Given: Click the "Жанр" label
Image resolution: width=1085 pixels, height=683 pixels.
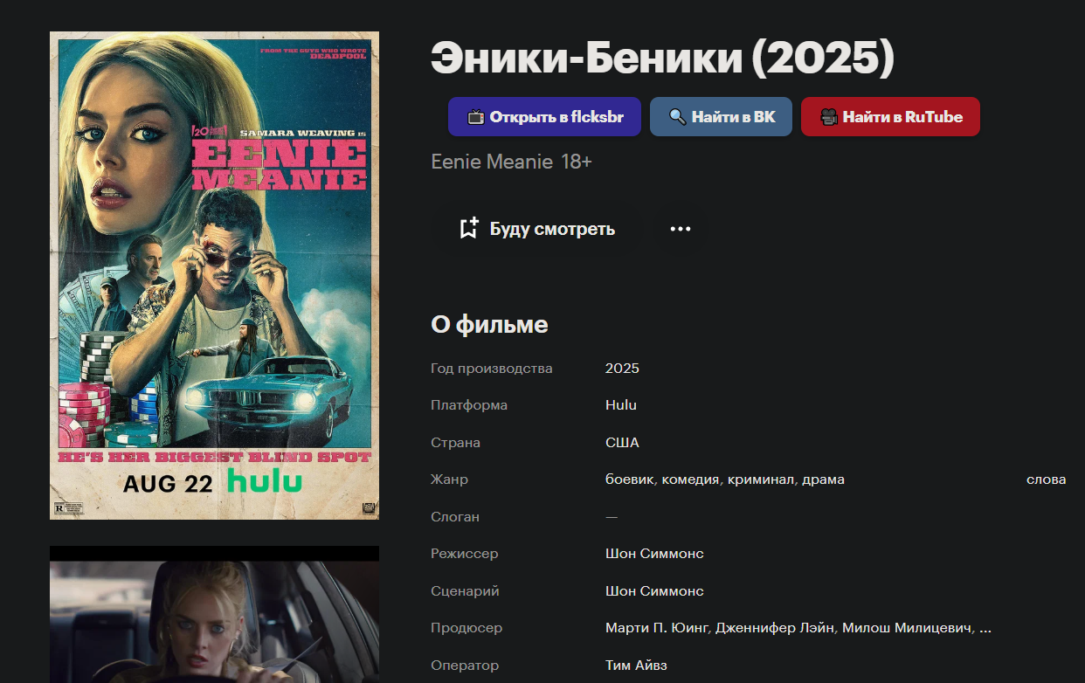Looking at the screenshot, I should 449,479.
